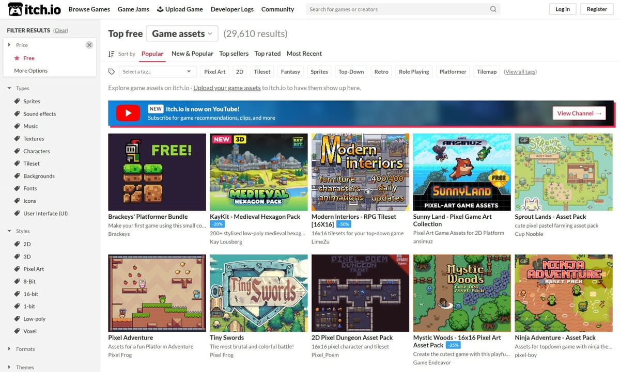Click the Register button
The image size is (620, 372).
coord(597,9)
